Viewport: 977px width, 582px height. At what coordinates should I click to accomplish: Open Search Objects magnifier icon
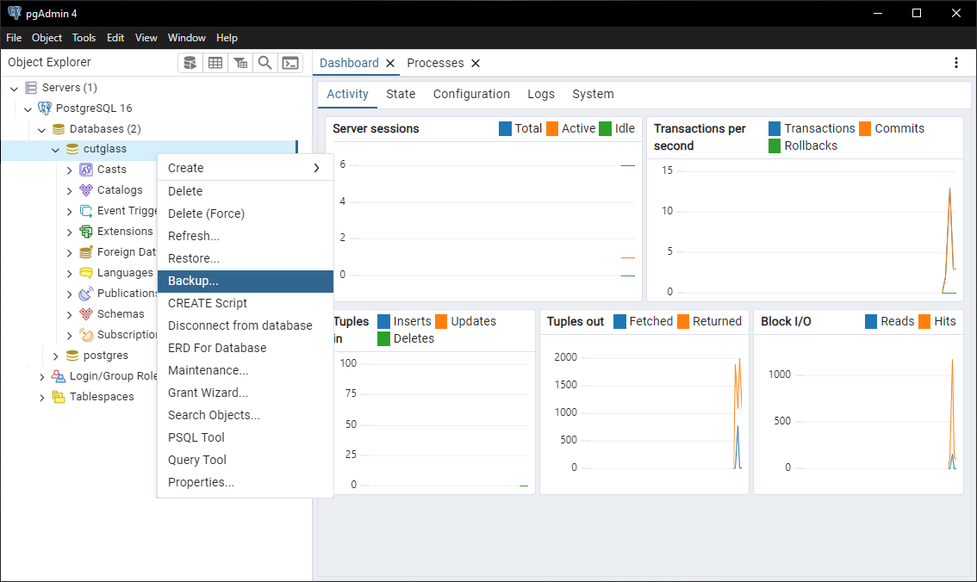pos(265,63)
